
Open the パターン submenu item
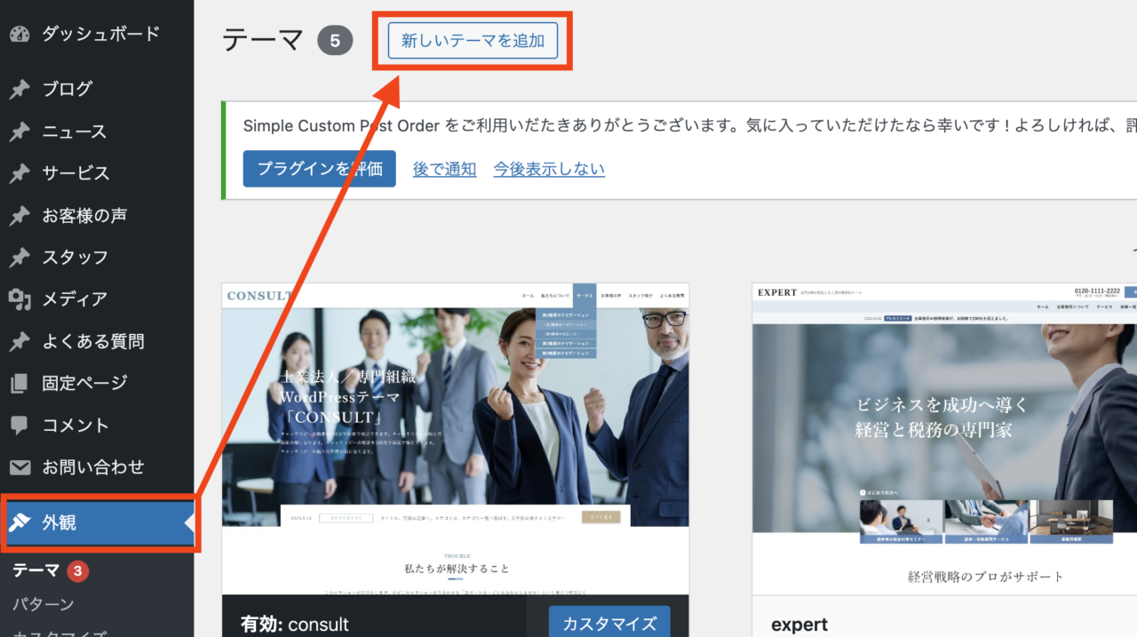pyautogui.click(x=43, y=604)
